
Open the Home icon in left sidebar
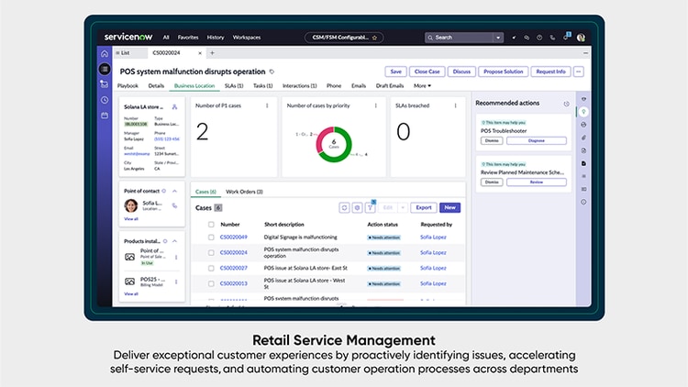tap(105, 54)
